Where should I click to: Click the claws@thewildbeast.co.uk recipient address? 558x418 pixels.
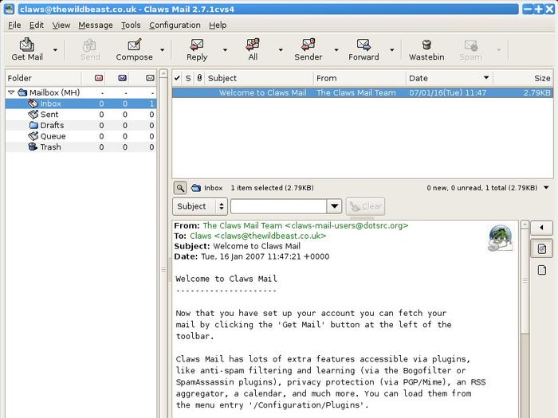(269, 236)
